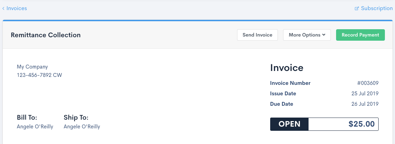Click the Remittance Collection title
This screenshot has height=144, width=395.
46,35
